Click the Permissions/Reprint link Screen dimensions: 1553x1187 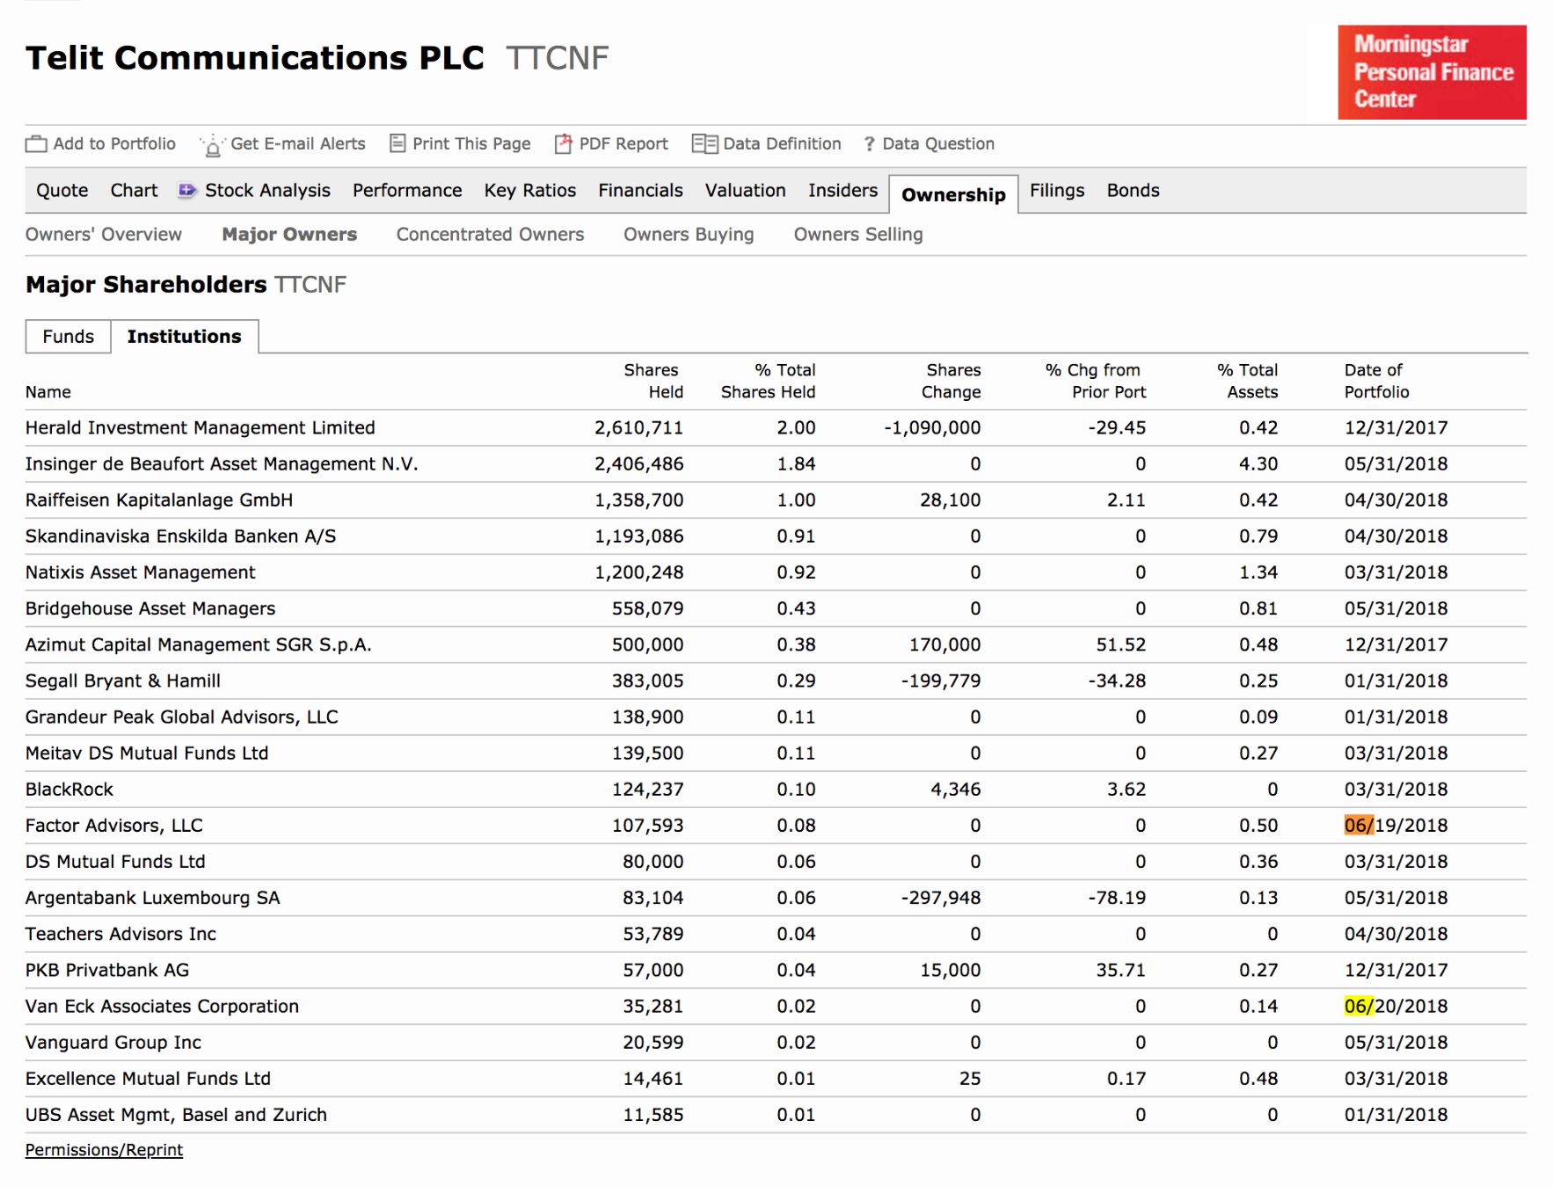[x=104, y=1149]
